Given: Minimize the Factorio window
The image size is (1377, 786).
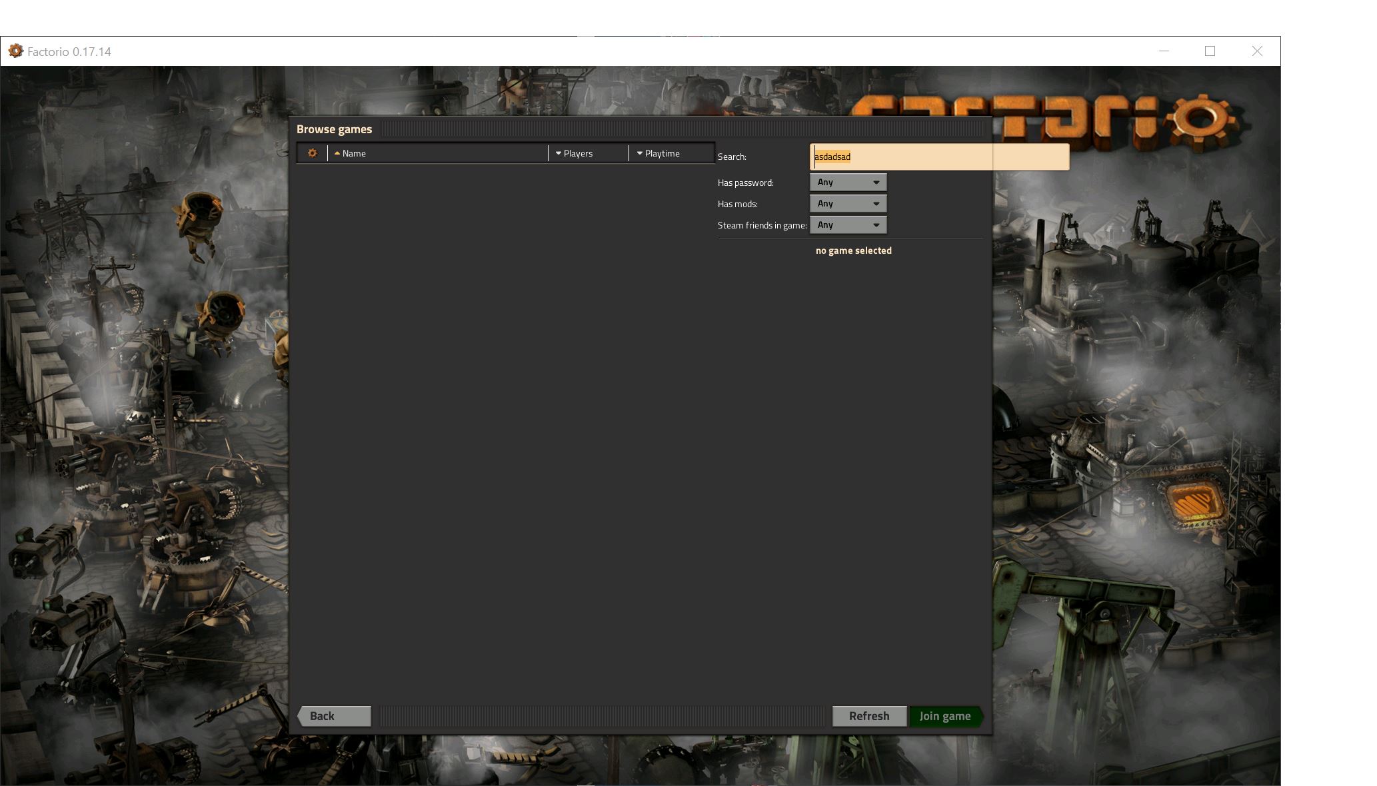Looking at the screenshot, I should click(x=1164, y=51).
